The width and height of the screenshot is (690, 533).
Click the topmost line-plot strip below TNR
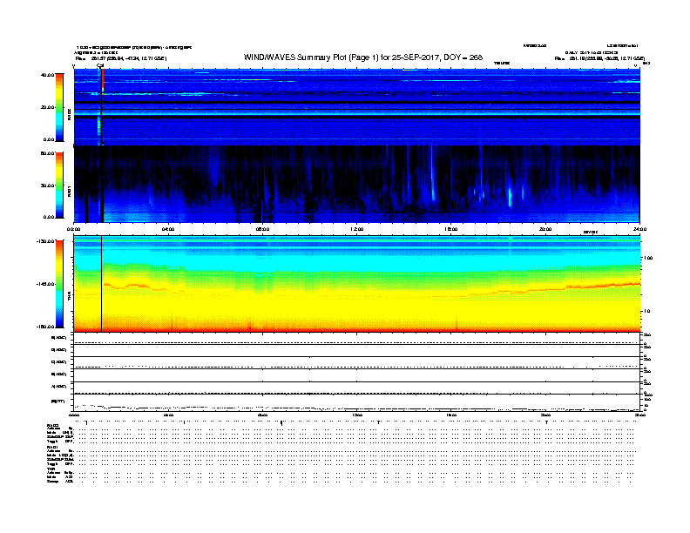click(x=357, y=339)
